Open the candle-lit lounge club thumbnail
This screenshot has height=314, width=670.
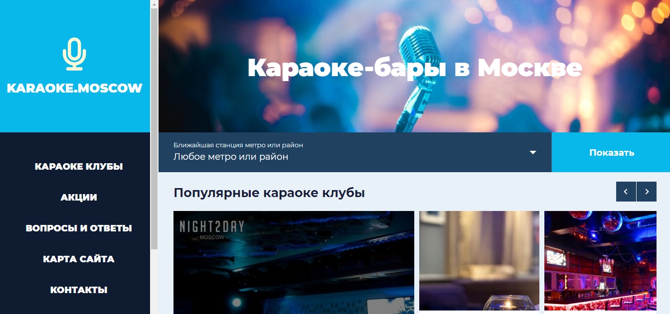click(x=479, y=262)
